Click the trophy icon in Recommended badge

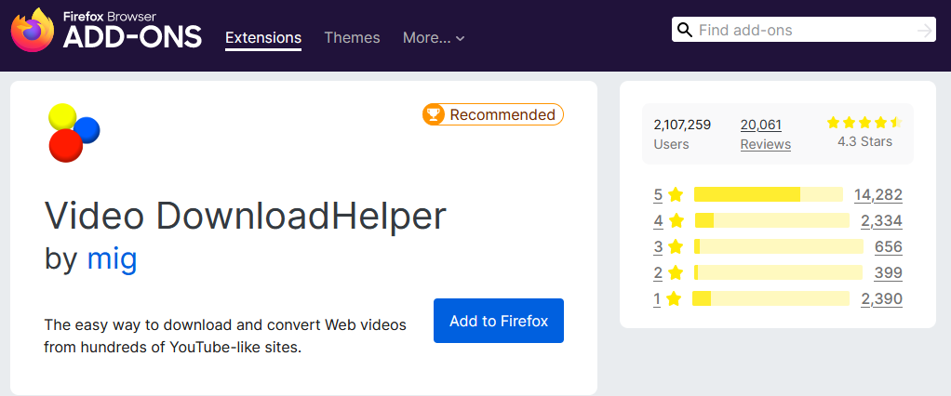(x=433, y=114)
